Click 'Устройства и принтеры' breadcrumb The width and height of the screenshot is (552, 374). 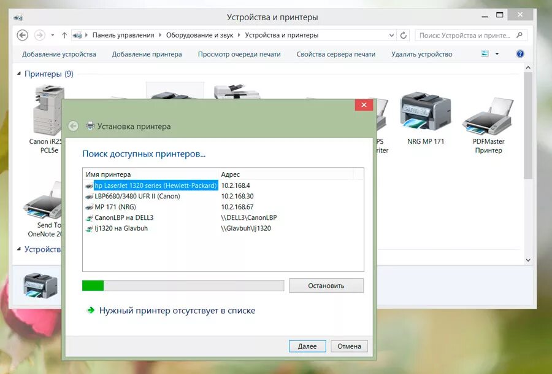coord(282,35)
